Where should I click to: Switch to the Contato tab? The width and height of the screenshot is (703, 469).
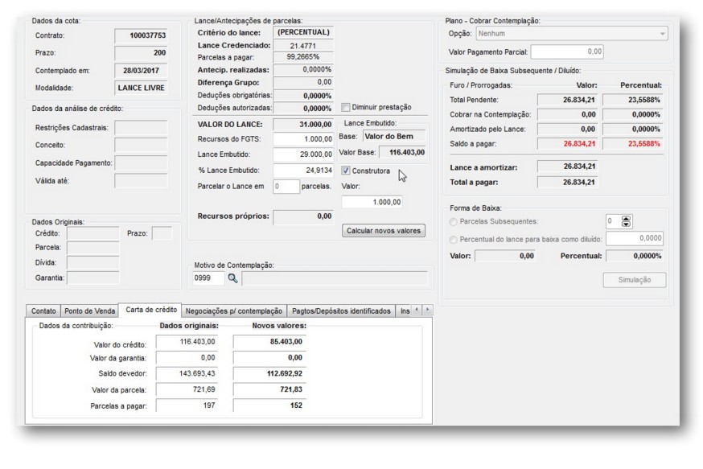(x=43, y=311)
